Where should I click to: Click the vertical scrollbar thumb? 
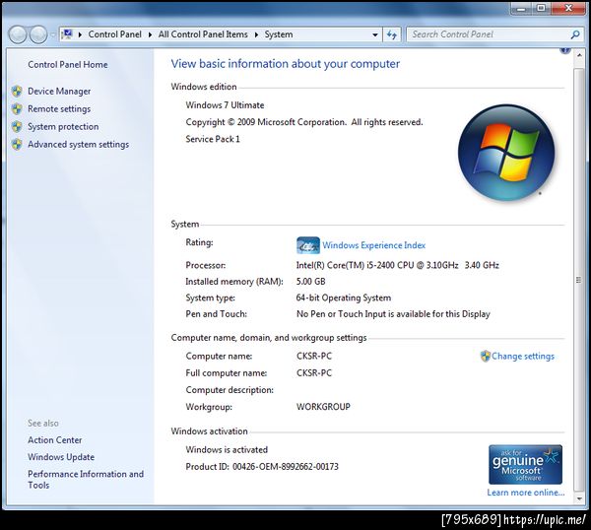[579, 280]
